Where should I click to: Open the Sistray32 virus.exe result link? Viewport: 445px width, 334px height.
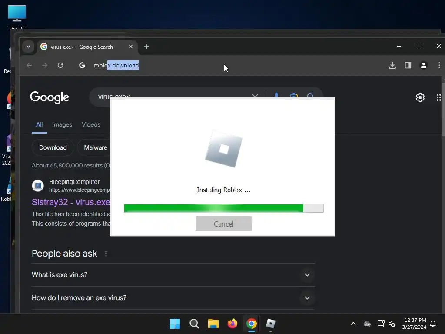(71, 202)
